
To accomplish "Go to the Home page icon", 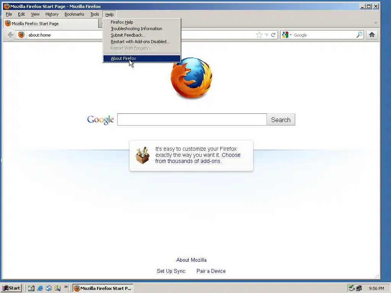I will tap(372, 35).
